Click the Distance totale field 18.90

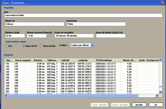pos(15,36)
